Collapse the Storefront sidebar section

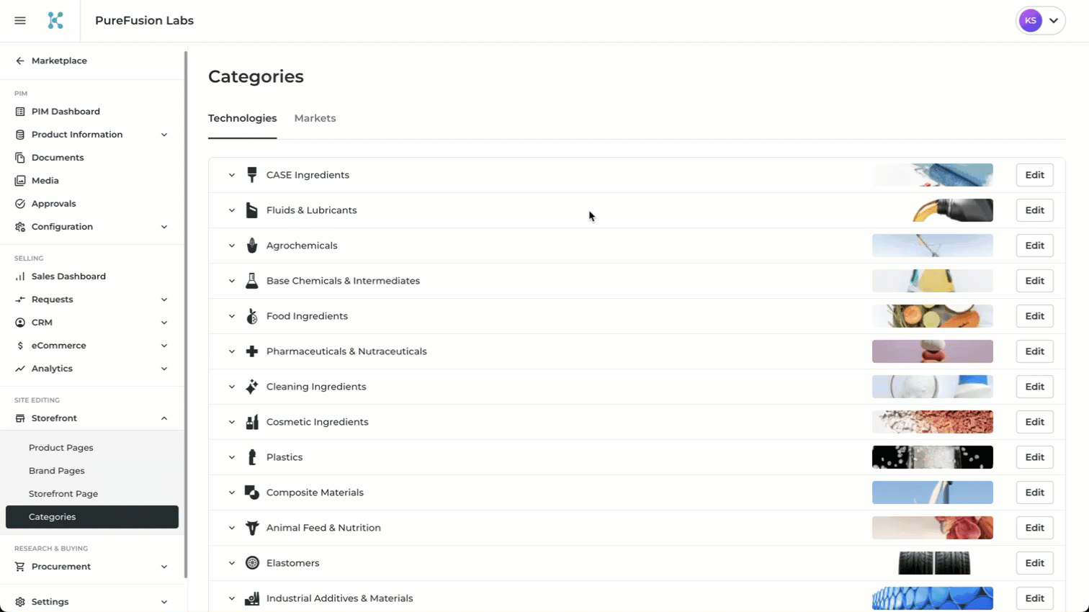pyautogui.click(x=164, y=418)
